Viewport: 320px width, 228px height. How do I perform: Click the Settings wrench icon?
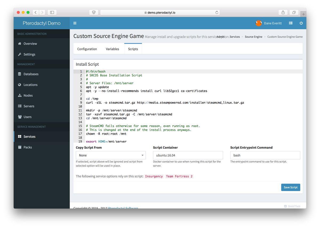tap(19, 54)
